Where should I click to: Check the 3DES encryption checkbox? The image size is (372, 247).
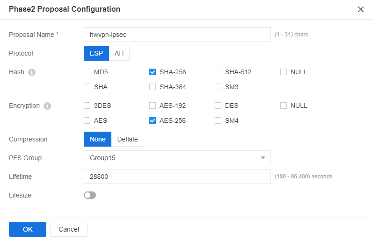[87, 106]
